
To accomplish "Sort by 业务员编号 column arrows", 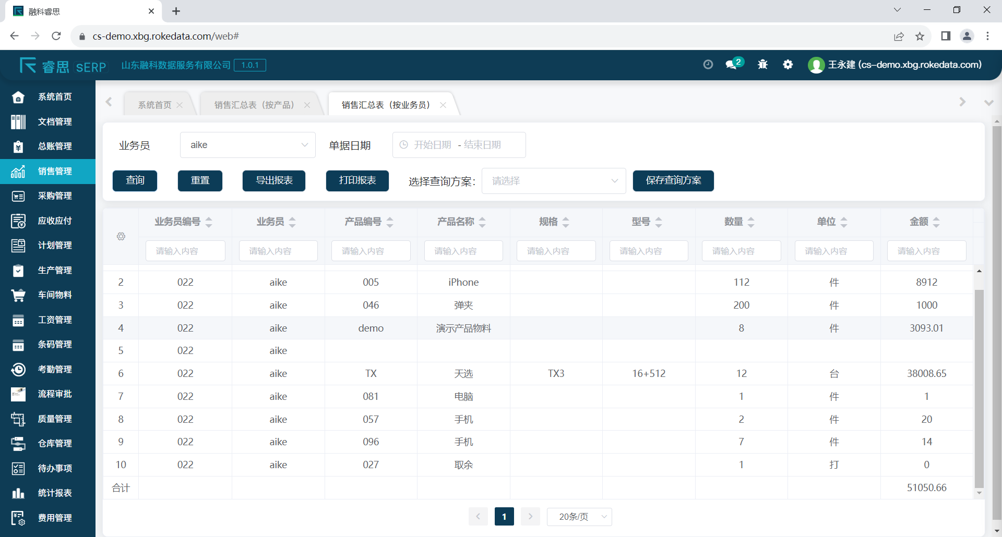I will pos(209,222).
